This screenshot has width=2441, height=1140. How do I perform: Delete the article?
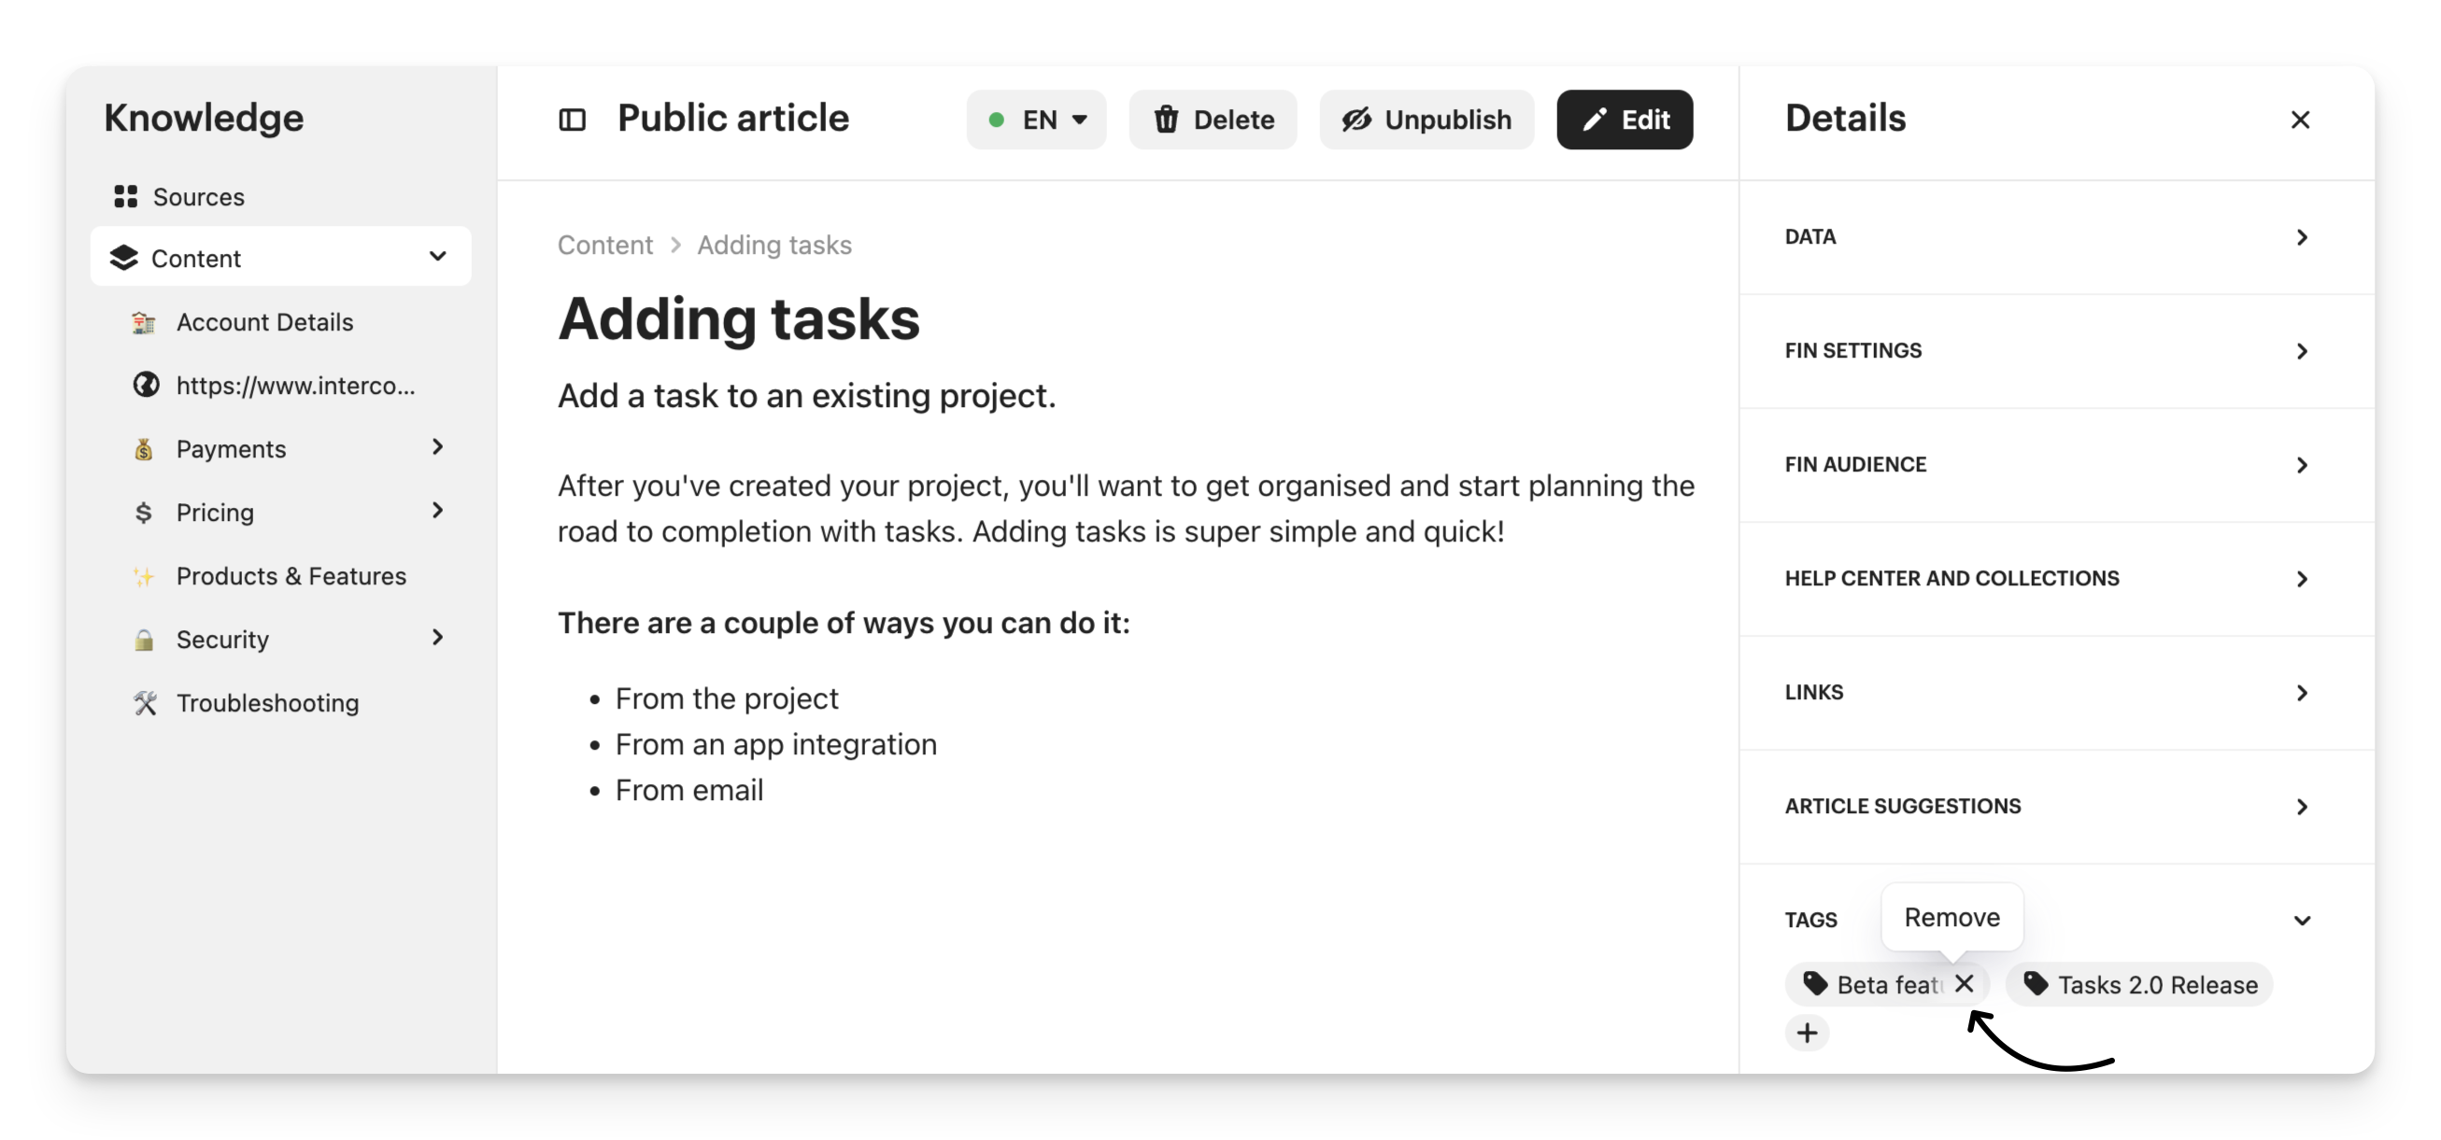pyautogui.click(x=1213, y=120)
